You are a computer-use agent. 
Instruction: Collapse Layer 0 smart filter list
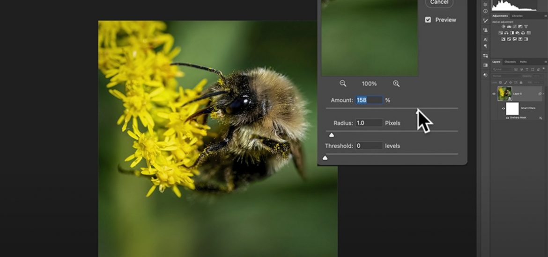(543, 93)
